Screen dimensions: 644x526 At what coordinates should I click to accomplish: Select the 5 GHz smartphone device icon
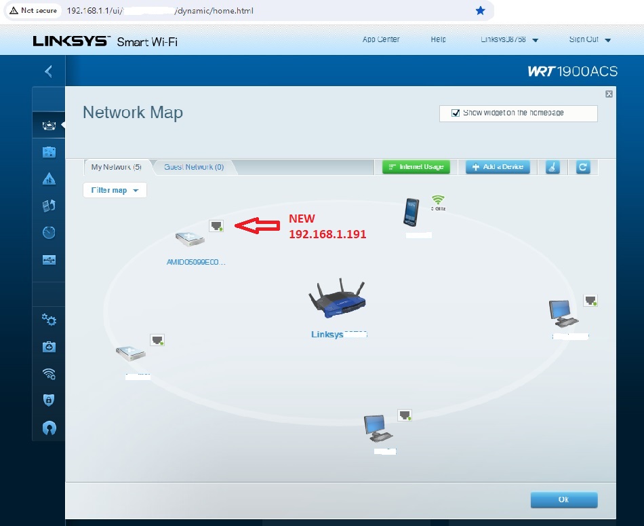coord(411,212)
